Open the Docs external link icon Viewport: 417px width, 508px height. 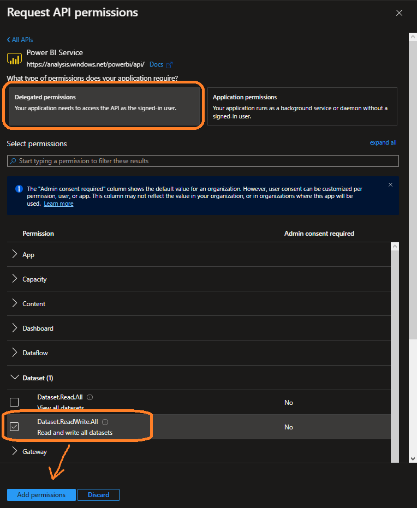169,64
